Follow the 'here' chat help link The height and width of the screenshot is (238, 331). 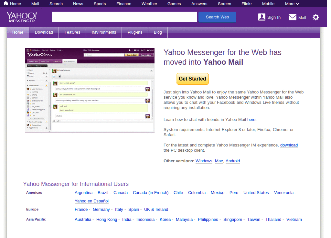click(x=251, y=120)
